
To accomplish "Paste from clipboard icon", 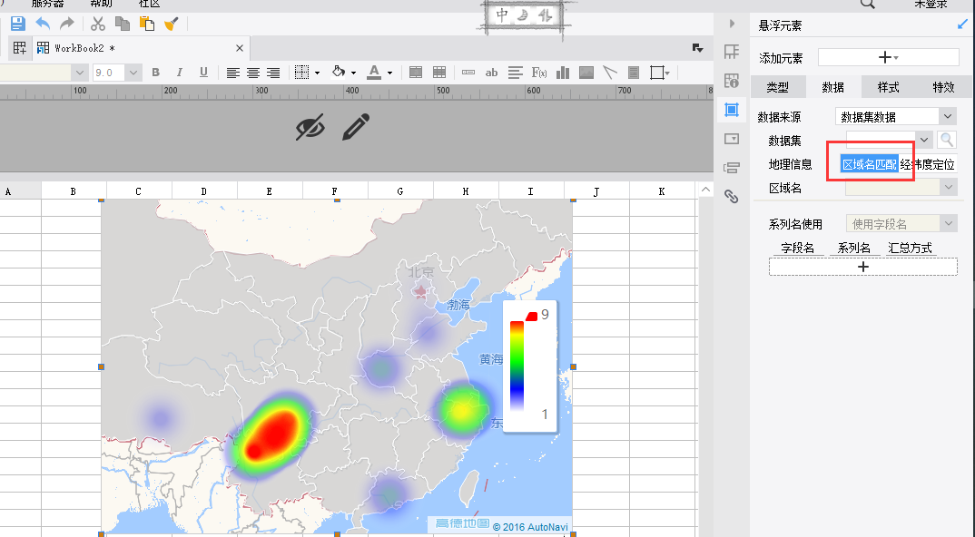I will (x=147, y=24).
